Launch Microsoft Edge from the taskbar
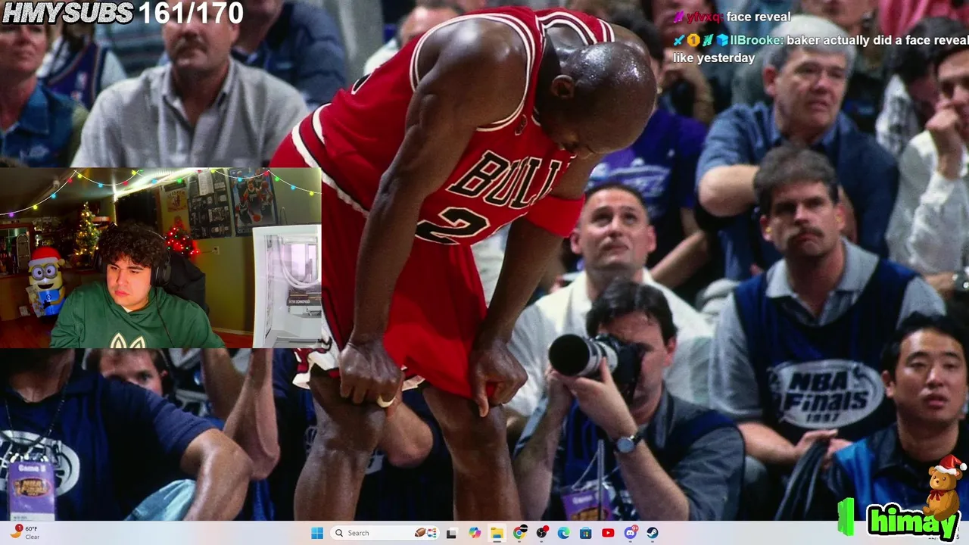This screenshot has height=545, width=969. pos(564,533)
